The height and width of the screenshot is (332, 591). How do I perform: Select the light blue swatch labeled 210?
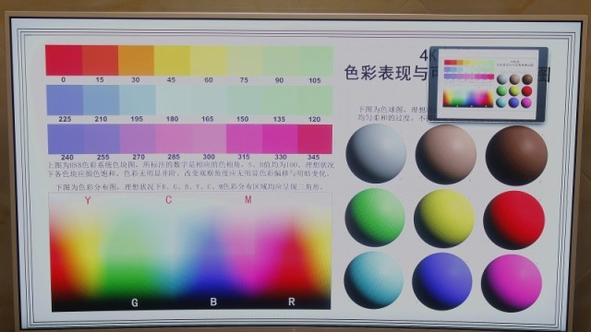pos(101,100)
